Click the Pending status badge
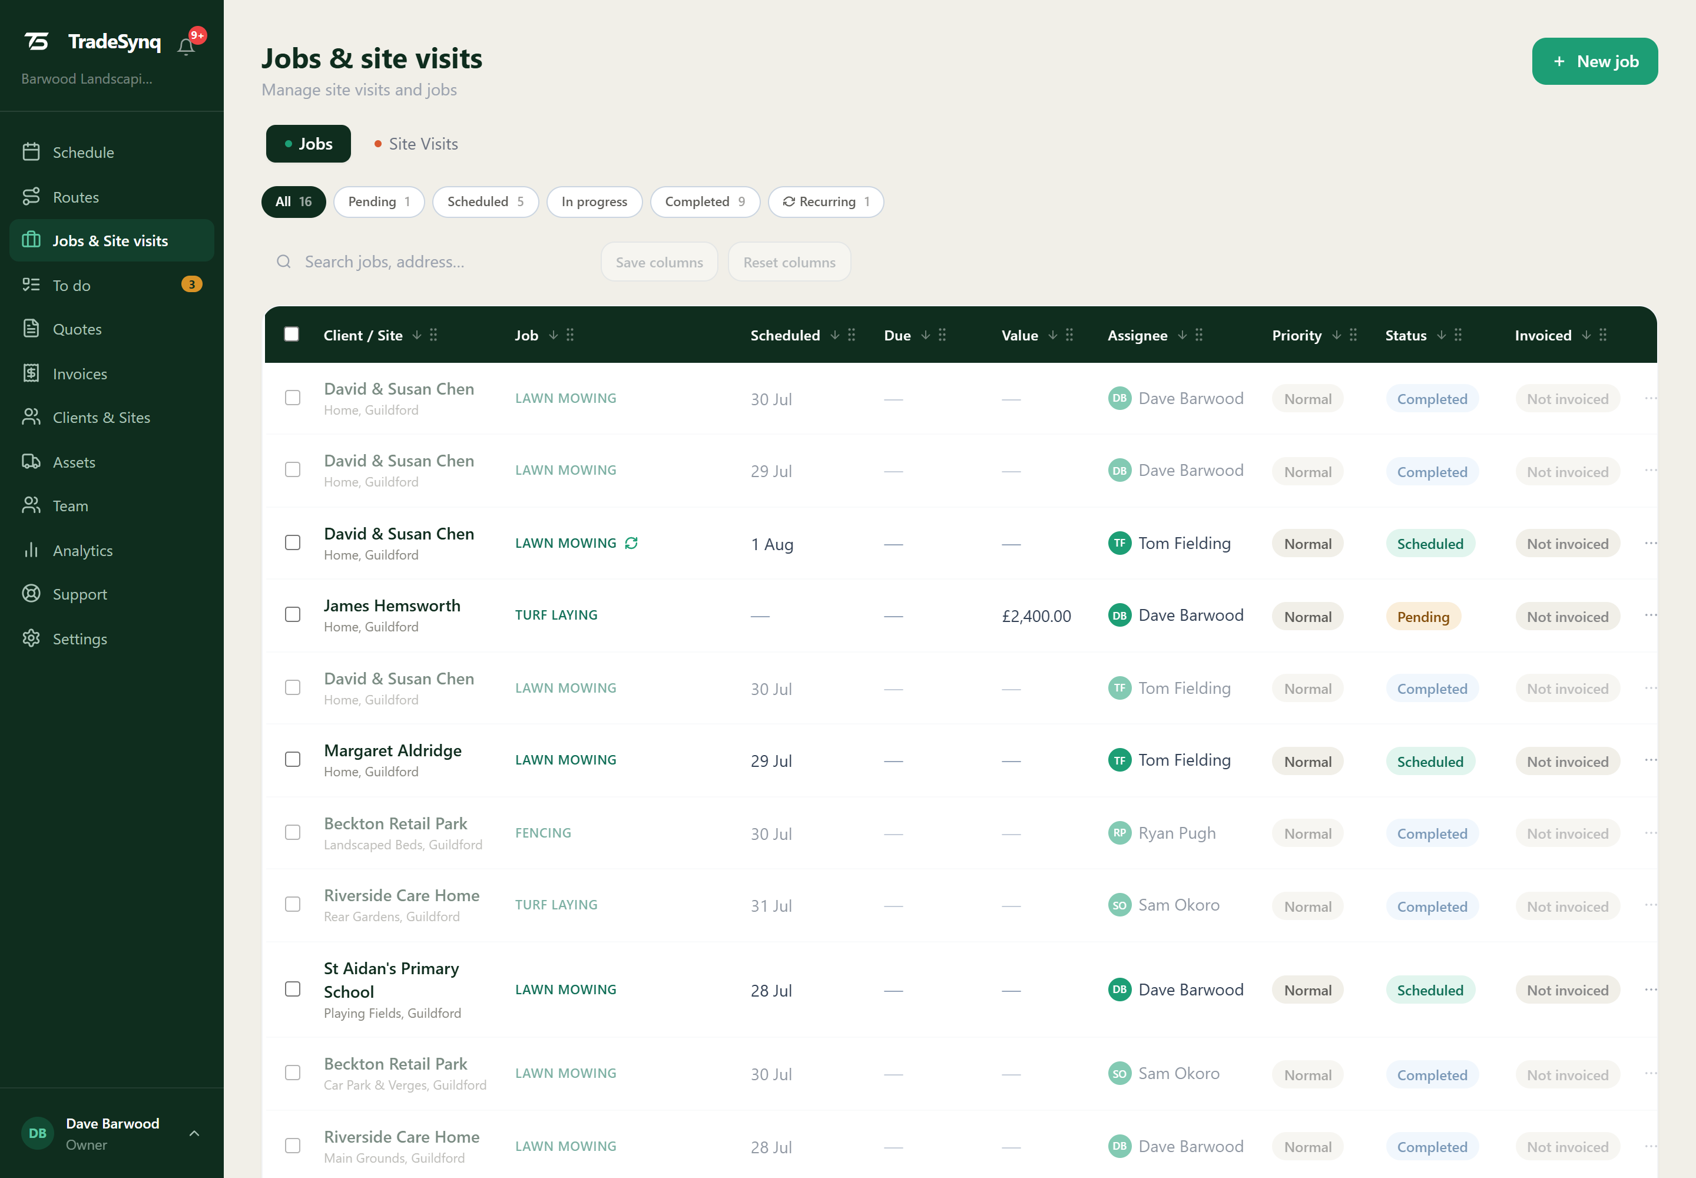This screenshot has width=1696, height=1178. point(1423,616)
